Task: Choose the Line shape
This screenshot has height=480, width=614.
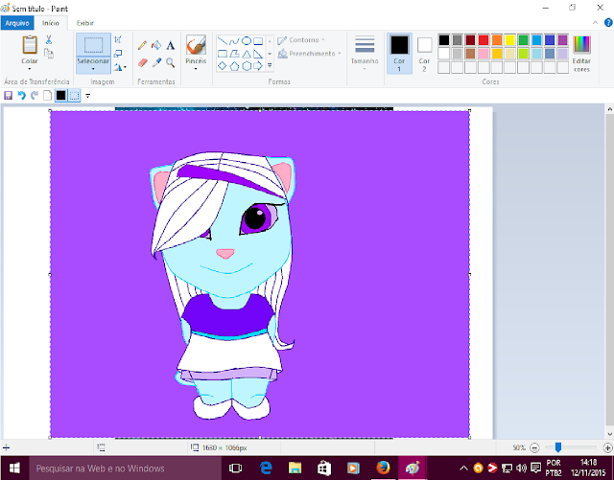Action: coord(222,40)
